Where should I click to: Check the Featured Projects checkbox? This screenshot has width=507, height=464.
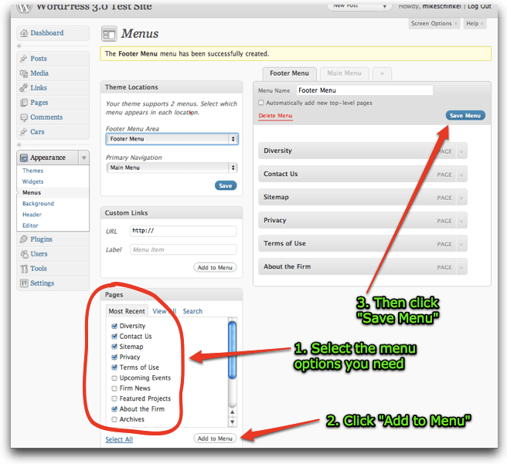(114, 398)
